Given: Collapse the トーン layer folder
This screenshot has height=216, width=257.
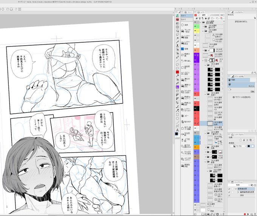Looking at the screenshot, I should (x=205, y=65).
